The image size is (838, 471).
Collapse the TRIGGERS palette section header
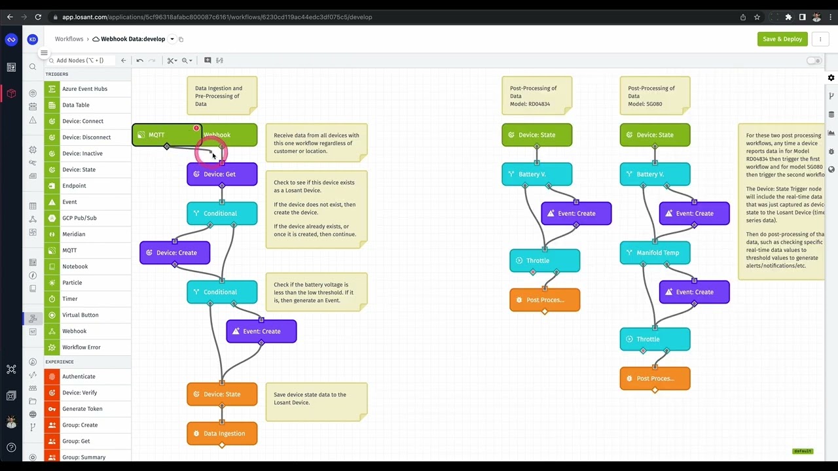tap(88, 74)
